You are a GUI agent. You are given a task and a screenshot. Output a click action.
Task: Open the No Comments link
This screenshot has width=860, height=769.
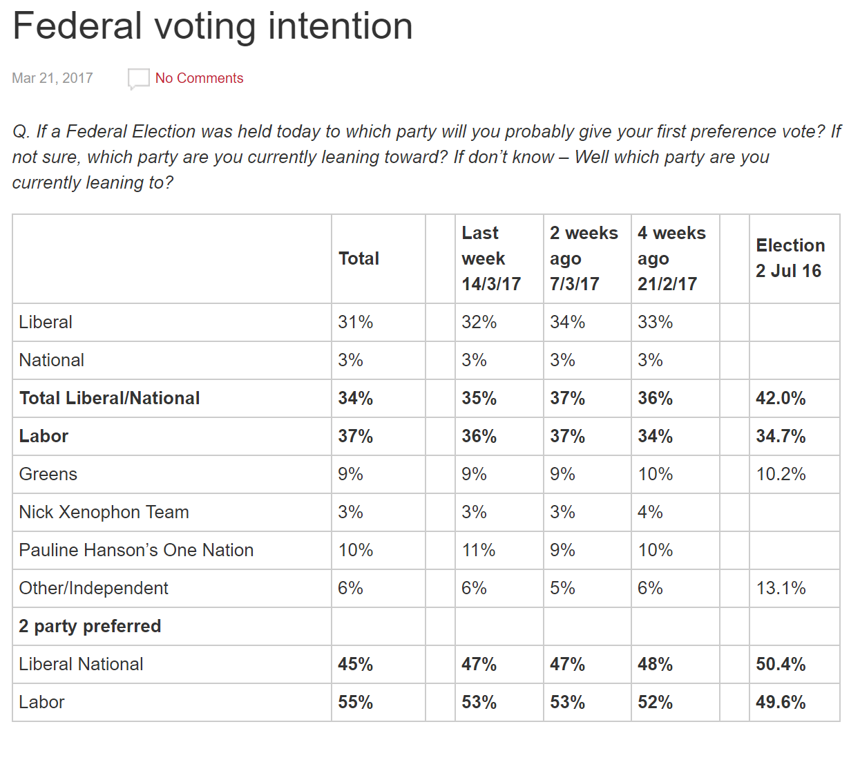199,79
